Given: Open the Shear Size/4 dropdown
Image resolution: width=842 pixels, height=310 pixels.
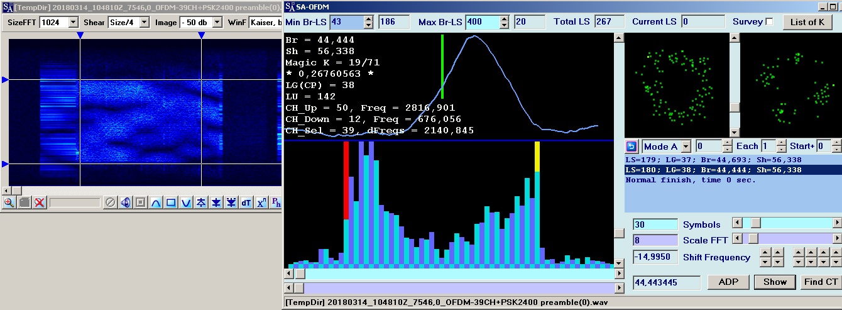Looking at the screenshot, I should tap(145, 22).
